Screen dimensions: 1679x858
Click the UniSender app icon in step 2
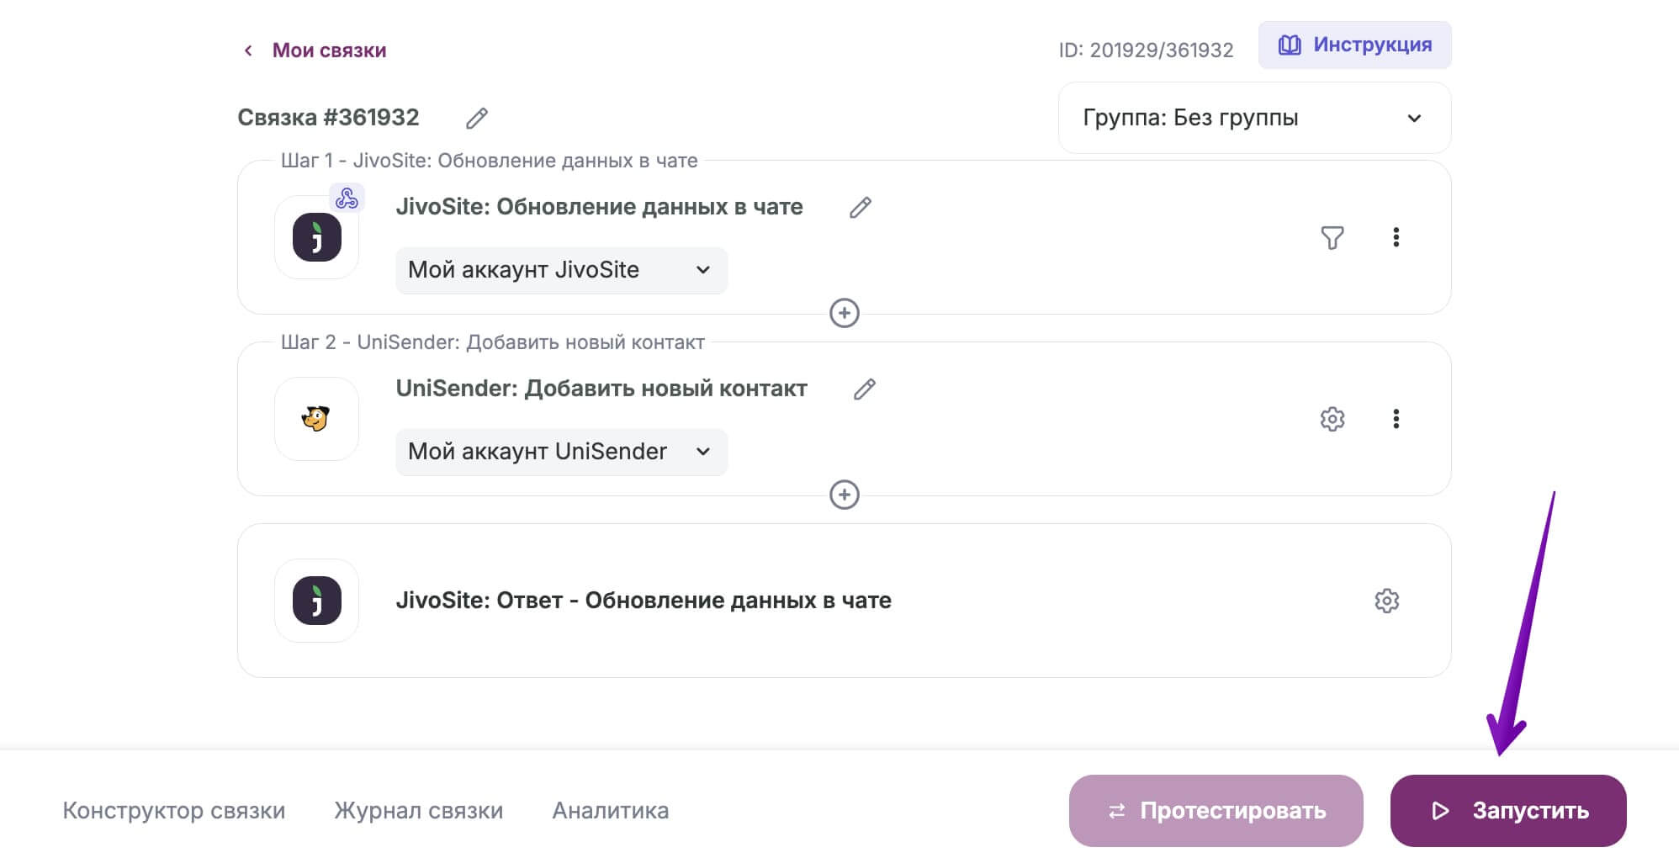[316, 418]
